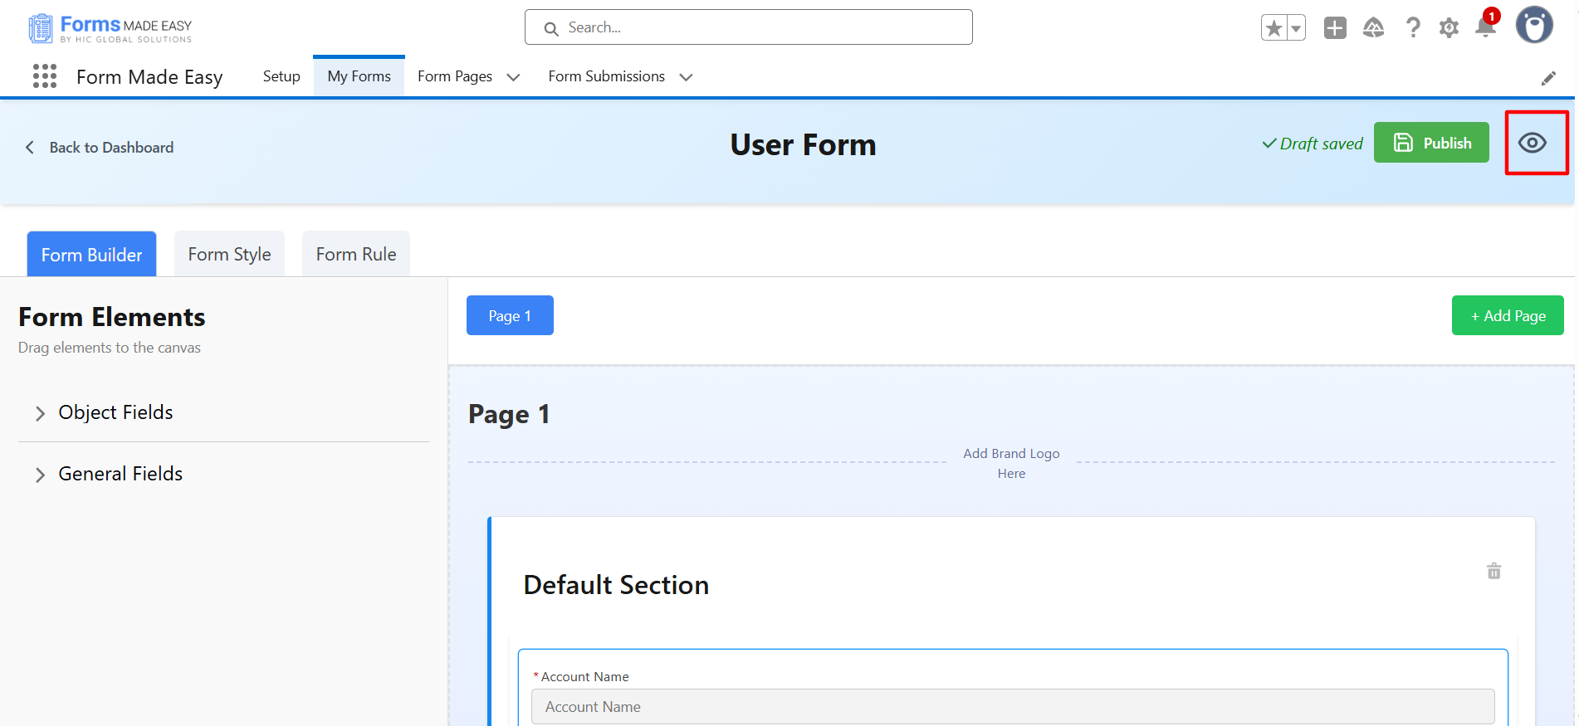Image resolution: width=1579 pixels, height=726 pixels.
Task: View notifications bell icon
Action: click(1485, 28)
